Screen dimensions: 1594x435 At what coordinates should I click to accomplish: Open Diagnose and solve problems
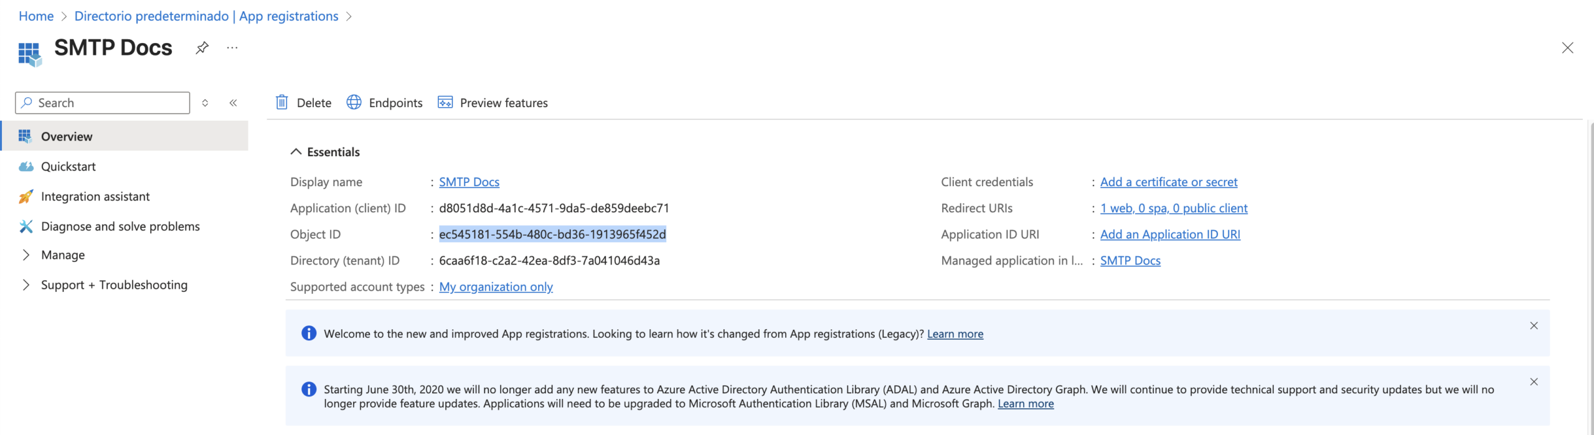(x=120, y=227)
